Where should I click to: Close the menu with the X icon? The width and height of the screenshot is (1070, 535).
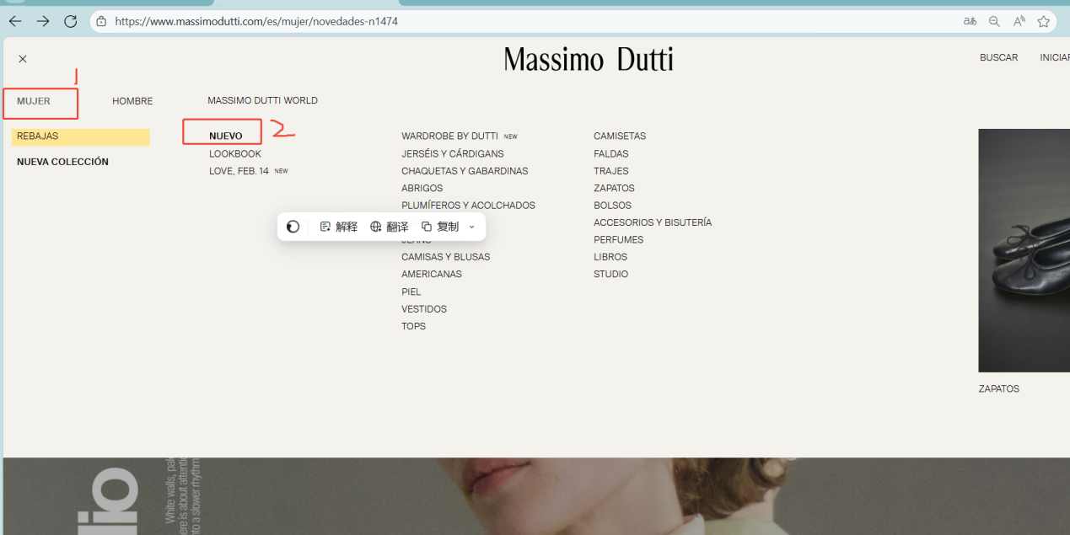(x=23, y=59)
